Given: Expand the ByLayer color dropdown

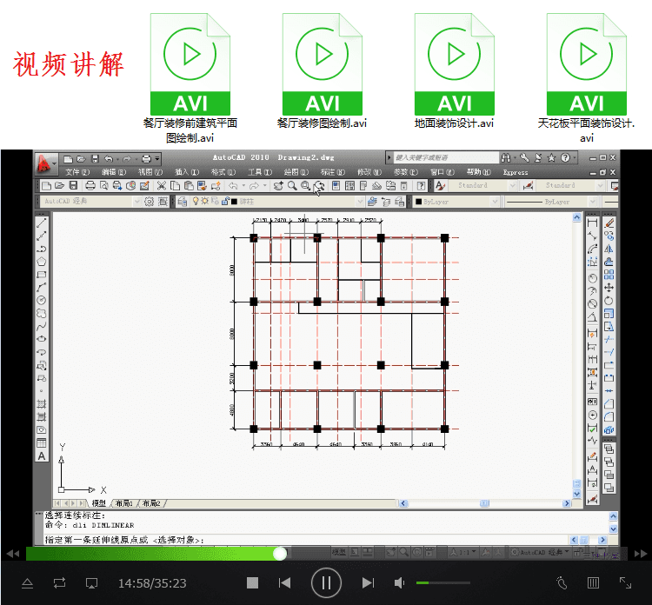Looking at the screenshot, I should click(x=495, y=202).
